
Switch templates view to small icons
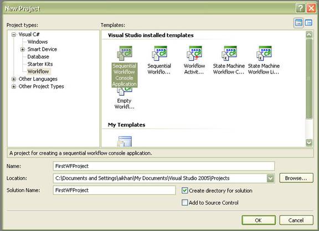click(x=308, y=23)
